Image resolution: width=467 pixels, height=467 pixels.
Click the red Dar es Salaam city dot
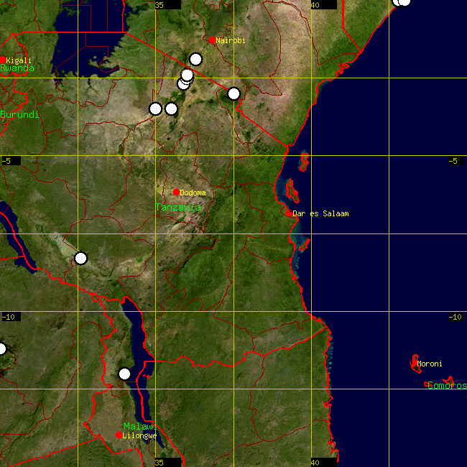pyautogui.click(x=289, y=213)
